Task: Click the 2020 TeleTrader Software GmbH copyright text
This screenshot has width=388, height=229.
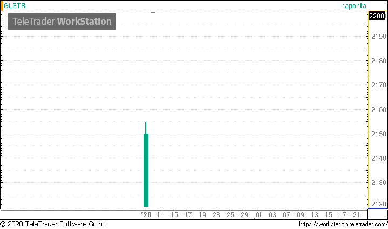Action: tap(53, 224)
